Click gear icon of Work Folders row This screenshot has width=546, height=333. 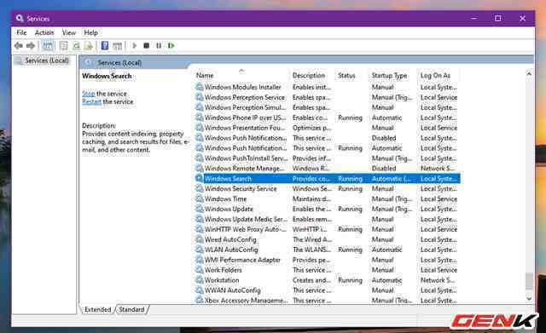199,270
